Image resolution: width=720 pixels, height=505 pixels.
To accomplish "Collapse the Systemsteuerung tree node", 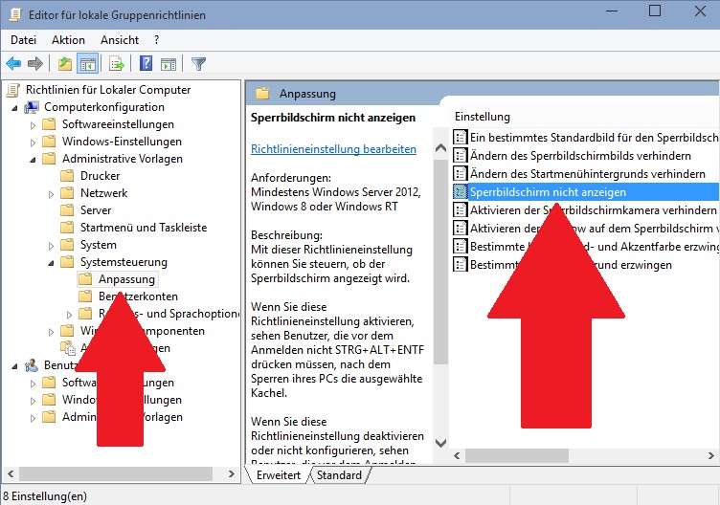I will point(50,262).
